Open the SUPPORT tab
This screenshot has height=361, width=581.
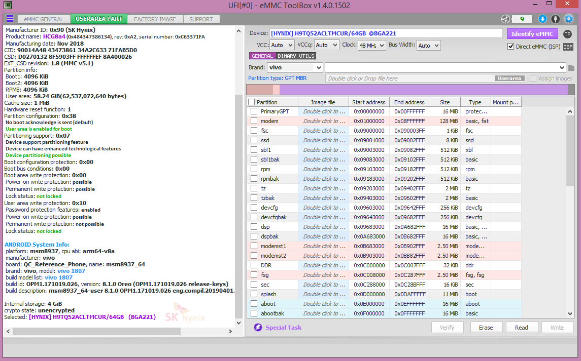coord(201,19)
